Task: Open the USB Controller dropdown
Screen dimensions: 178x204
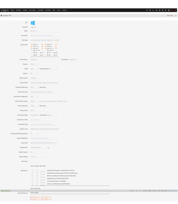Action: [36, 78]
